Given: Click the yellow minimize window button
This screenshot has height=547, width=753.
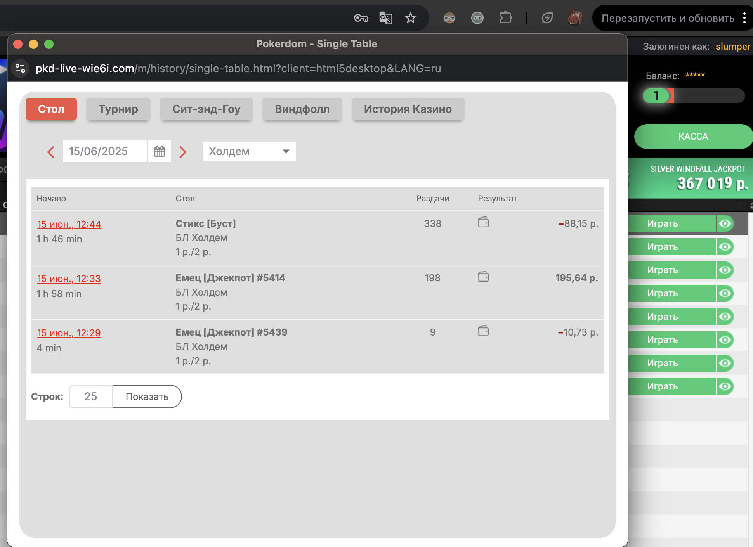Looking at the screenshot, I should click(x=33, y=44).
